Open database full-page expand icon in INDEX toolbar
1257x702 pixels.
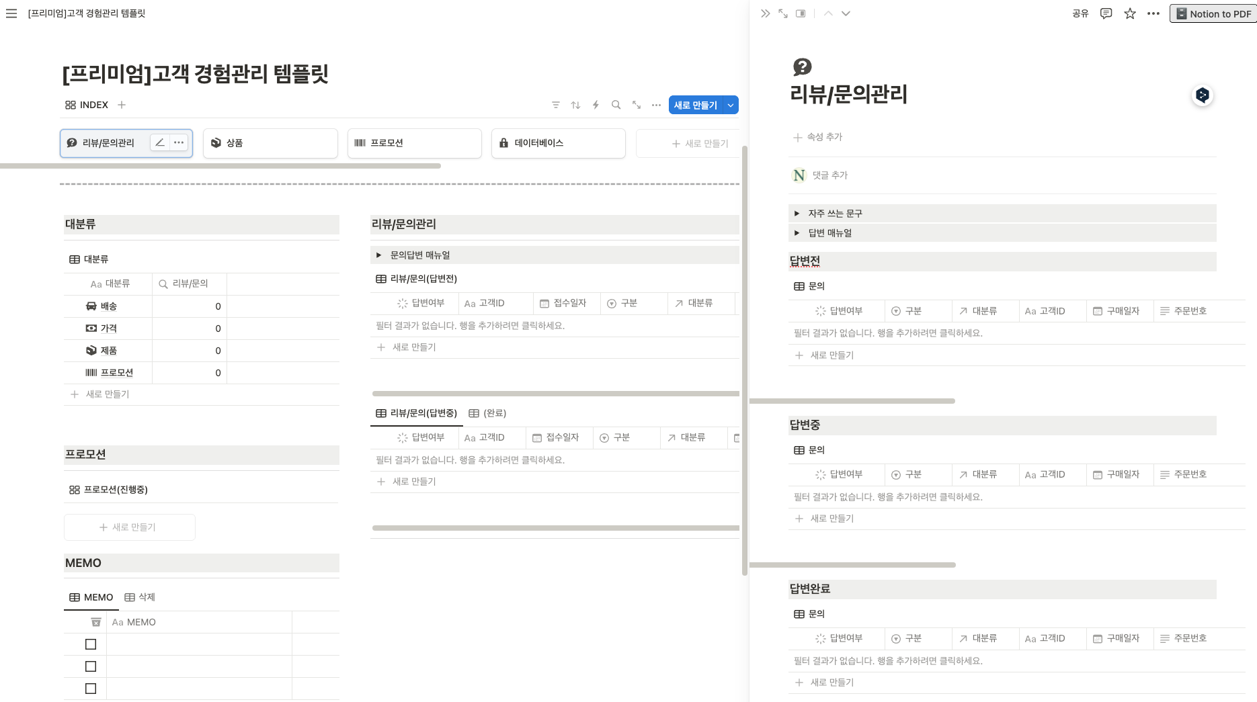[x=637, y=105]
